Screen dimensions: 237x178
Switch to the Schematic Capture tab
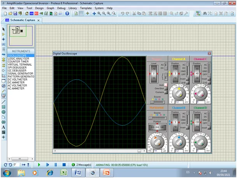pos(23,20)
